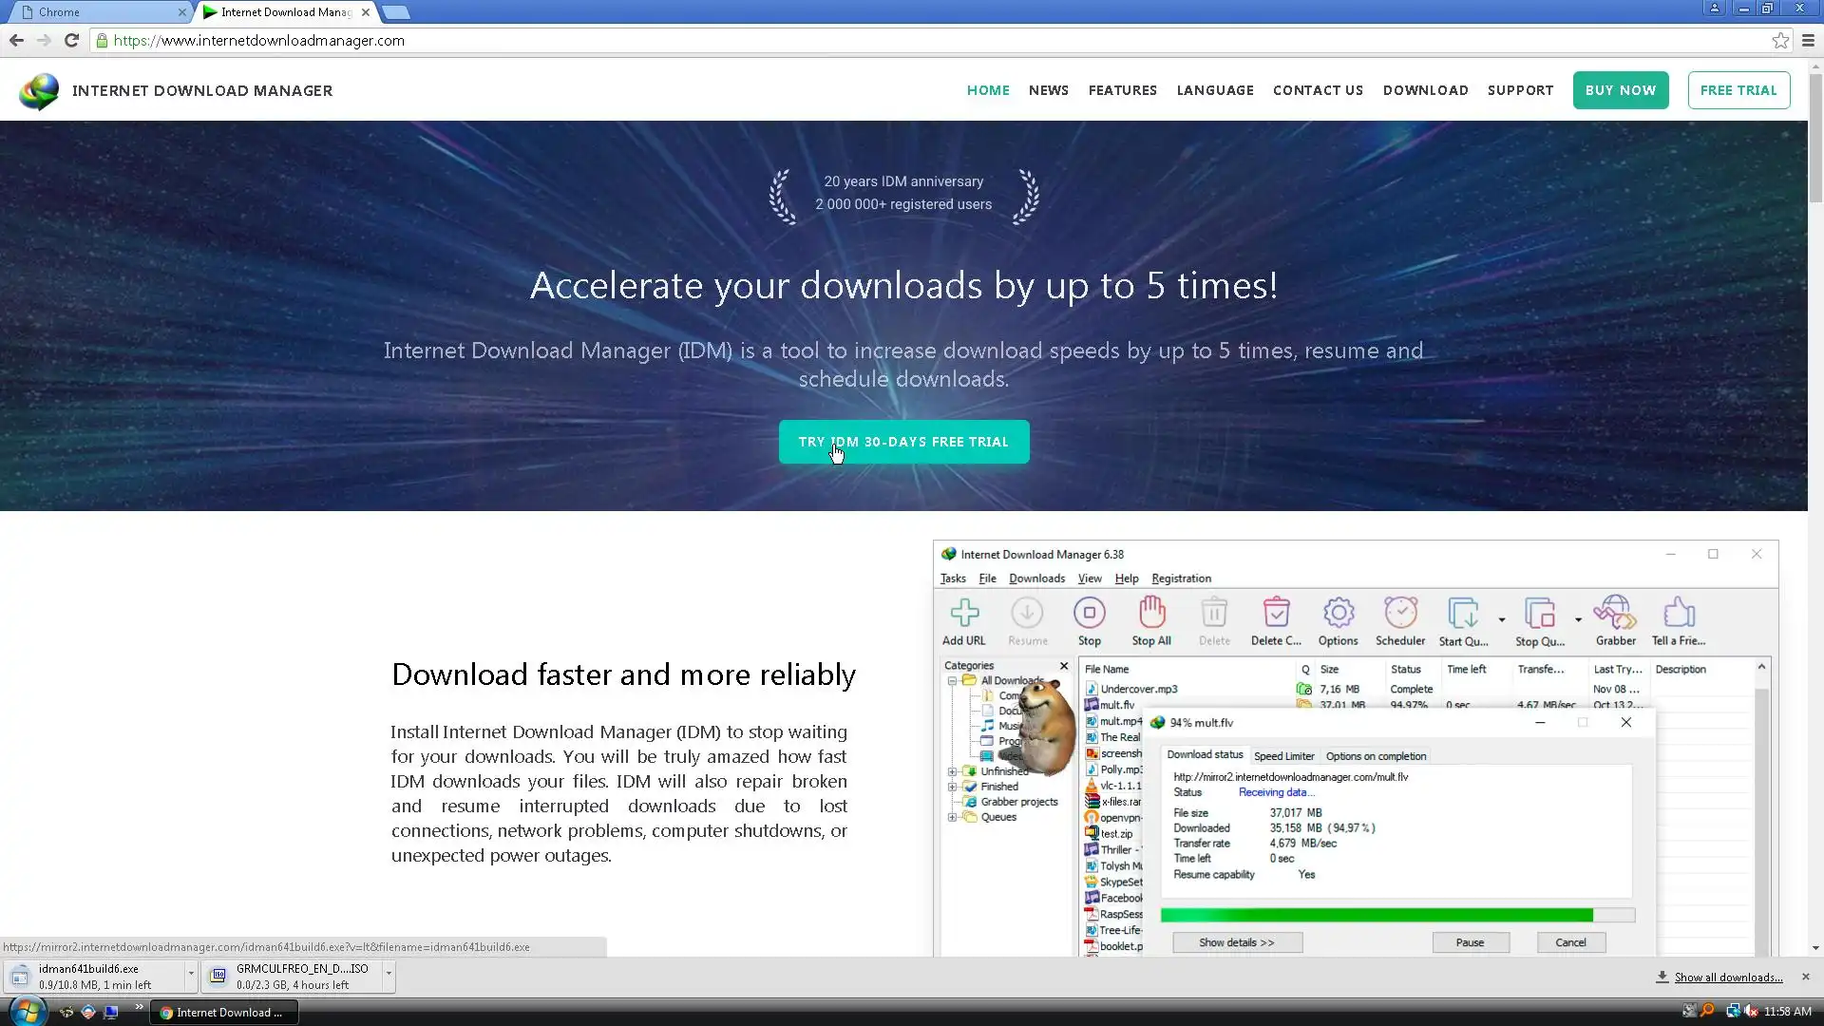Click the volume tray icon

click(1751, 1012)
